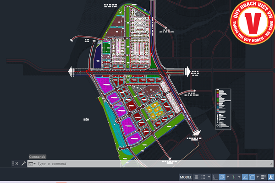Disable 2D Object Snap square toggle
Viewport: 275px width, 183px height.
pyautogui.click(x=253, y=177)
